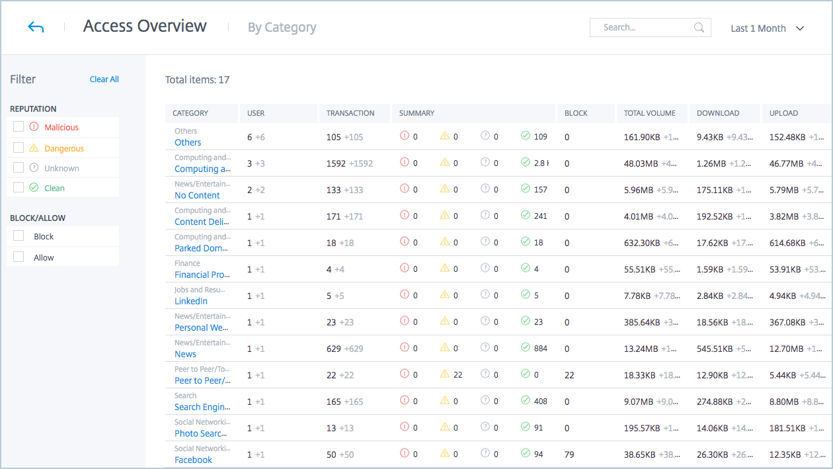This screenshot has height=469, width=833.
Task: Click the red Malicious icon in filter
Action: pos(34,127)
